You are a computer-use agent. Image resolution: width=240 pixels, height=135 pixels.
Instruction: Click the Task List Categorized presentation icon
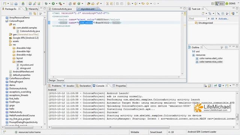(x=210, y=13)
